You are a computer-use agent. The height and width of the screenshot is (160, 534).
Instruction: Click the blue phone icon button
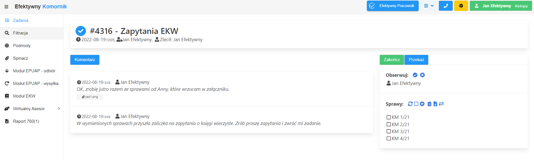pos(446,6)
